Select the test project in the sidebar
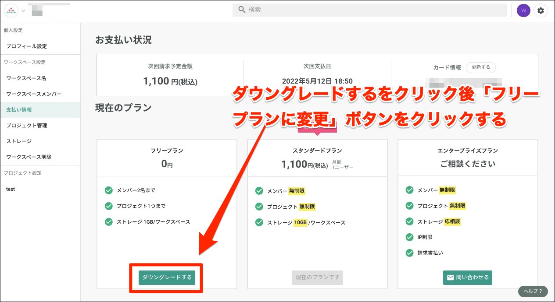Screen dimensions: 555x302 (x=11, y=189)
